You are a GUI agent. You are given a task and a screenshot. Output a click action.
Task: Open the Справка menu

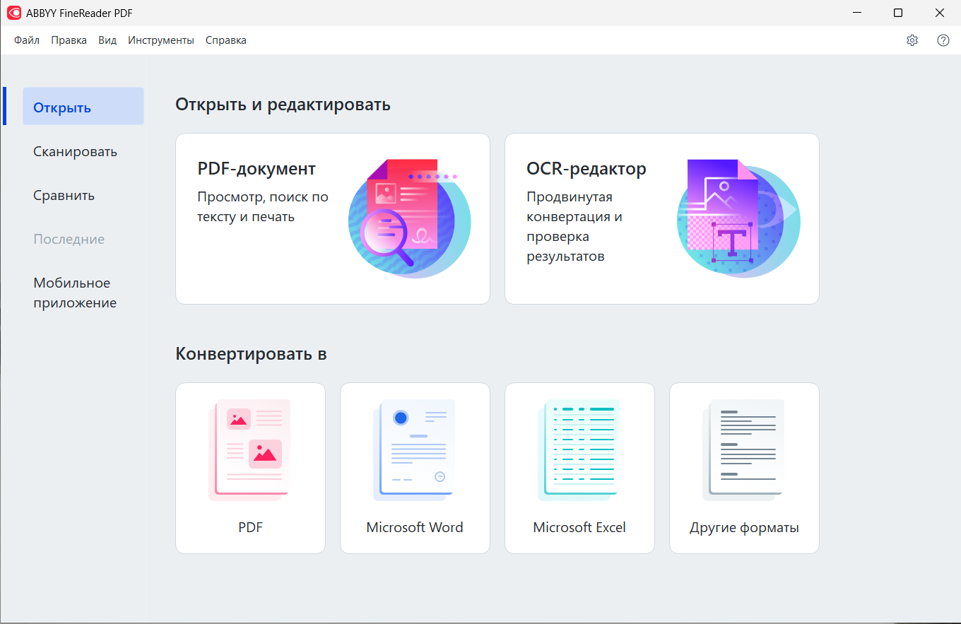point(226,40)
